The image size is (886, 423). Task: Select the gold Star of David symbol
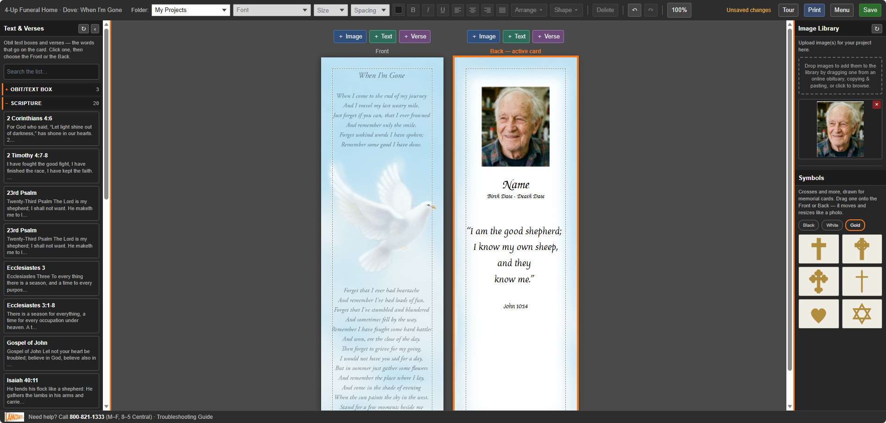(862, 314)
